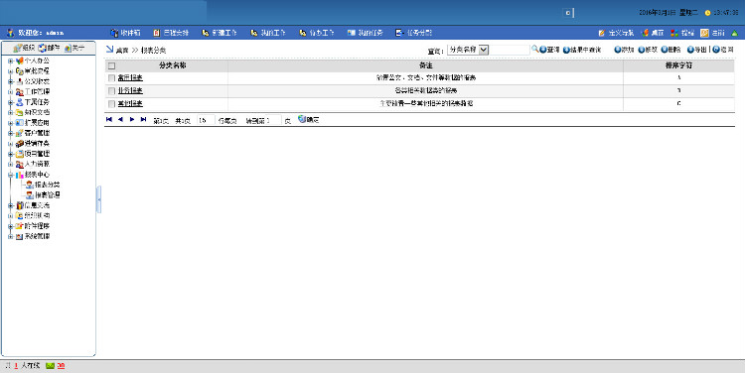Select 知识文档 in the sidebar tree
This screenshot has height=373, width=745.
click(x=37, y=112)
